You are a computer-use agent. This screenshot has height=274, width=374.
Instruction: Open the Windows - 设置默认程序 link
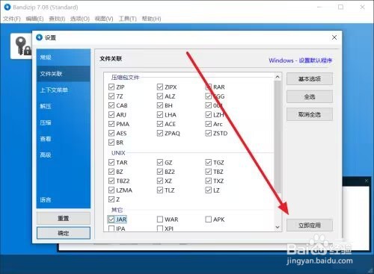point(301,60)
